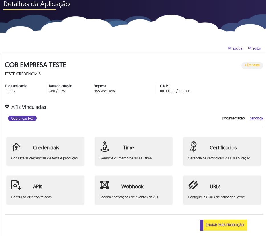Click the Time team member icon
This screenshot has width=266, height=236.
(105, 147)
